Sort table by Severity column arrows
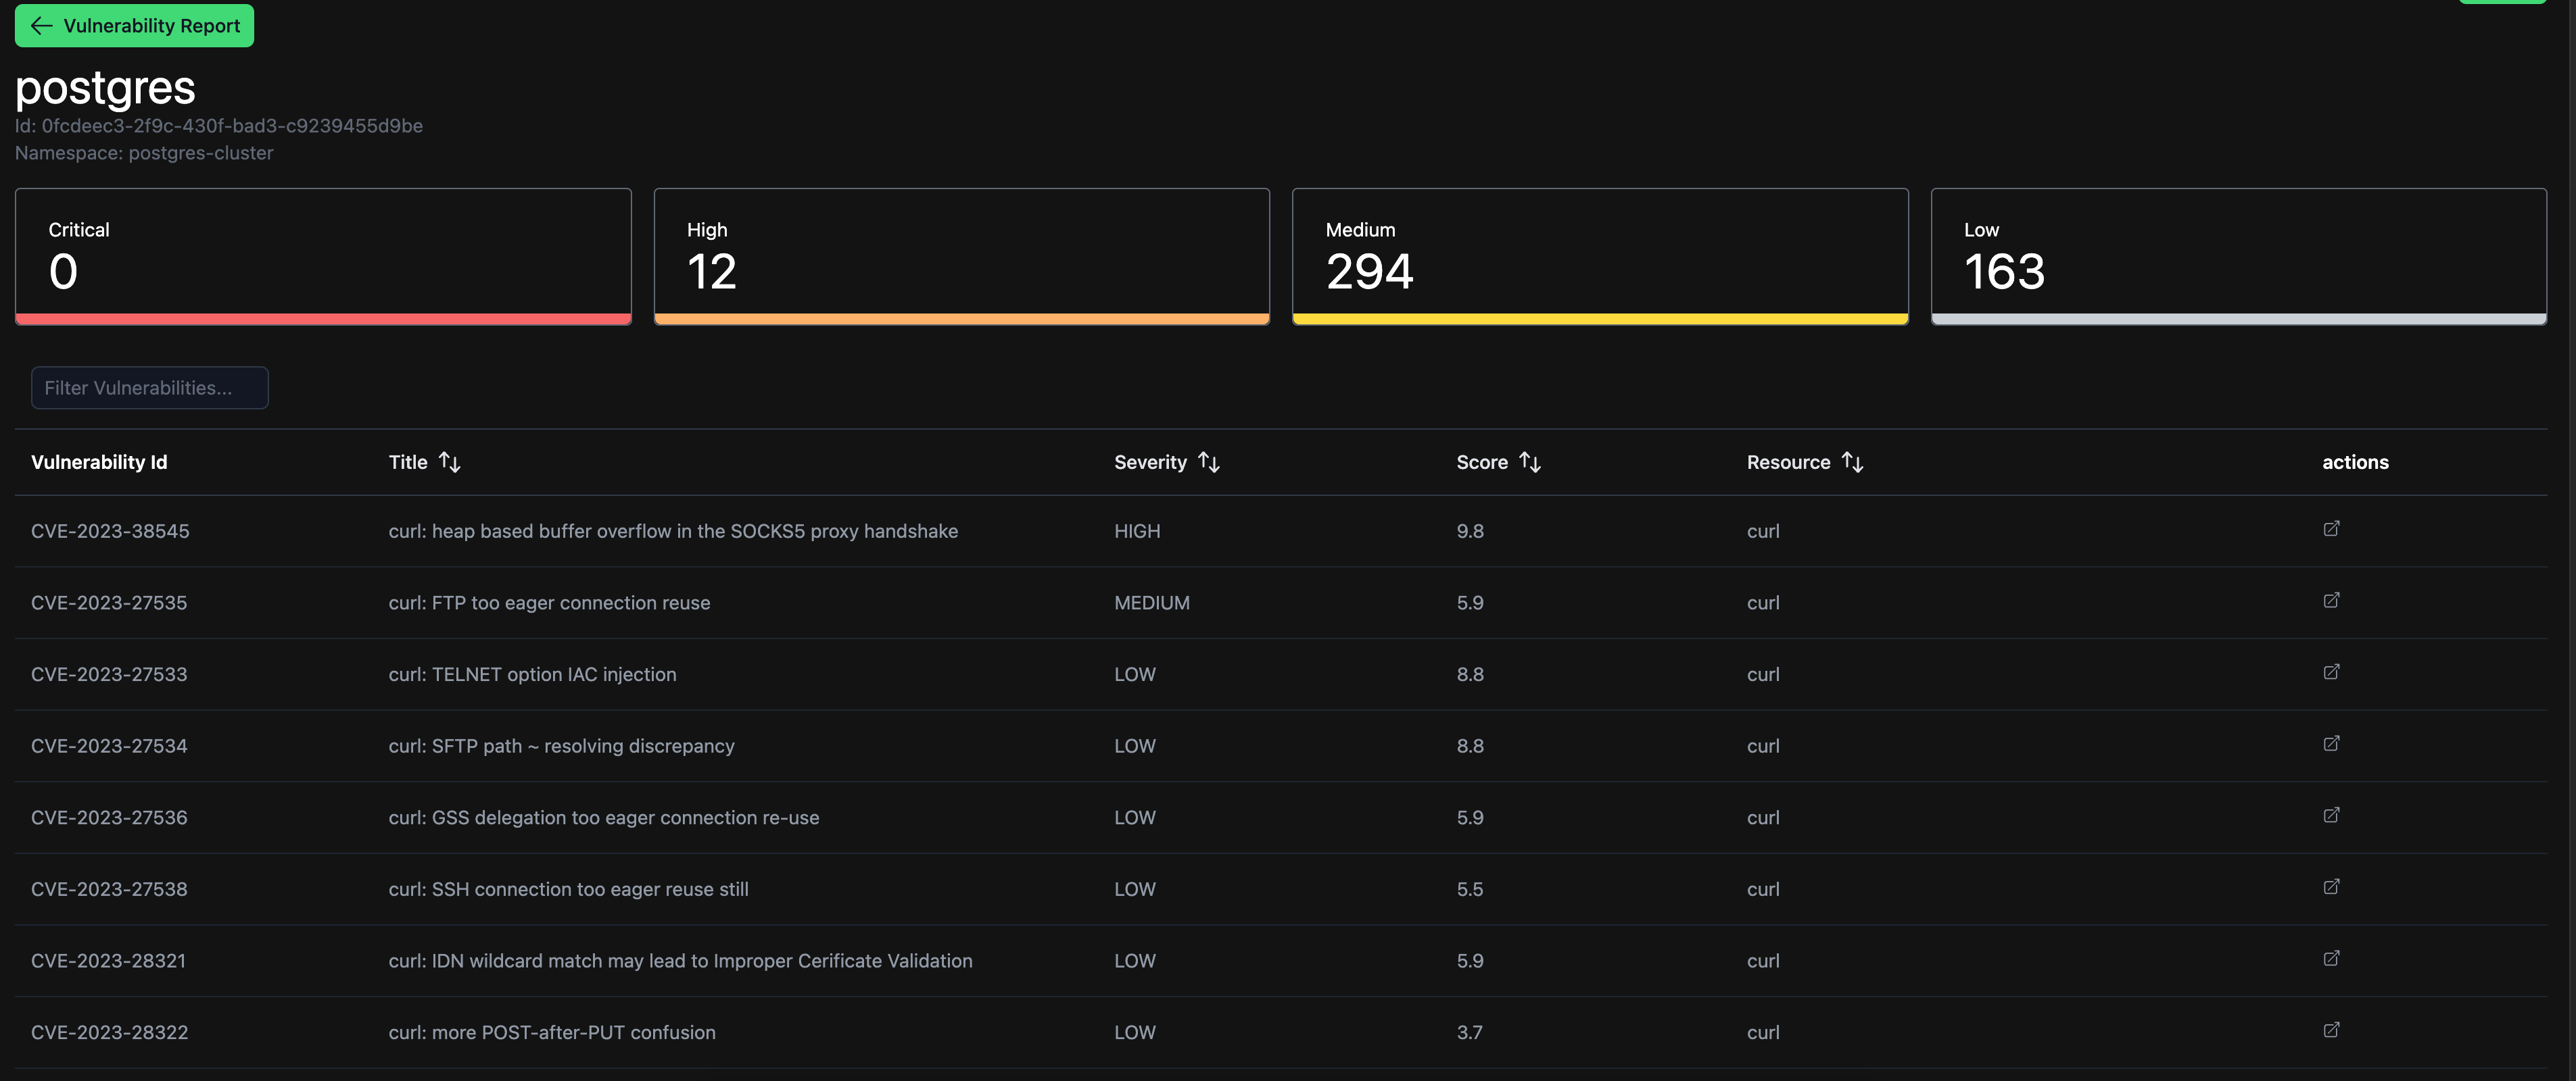This screenshot has width=2576, height=1081. 1208,463
